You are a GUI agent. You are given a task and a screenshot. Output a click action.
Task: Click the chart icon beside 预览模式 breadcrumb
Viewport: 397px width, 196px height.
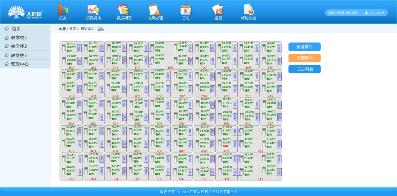coord(101,29)
